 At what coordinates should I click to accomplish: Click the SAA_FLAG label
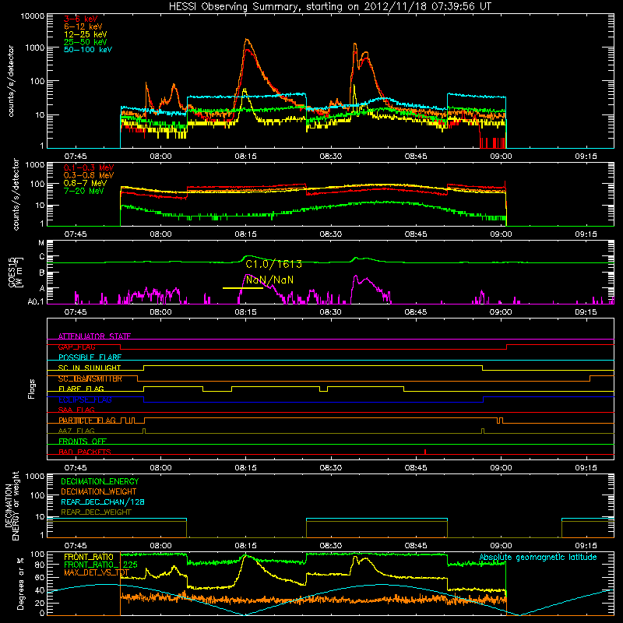coord(76,410)
